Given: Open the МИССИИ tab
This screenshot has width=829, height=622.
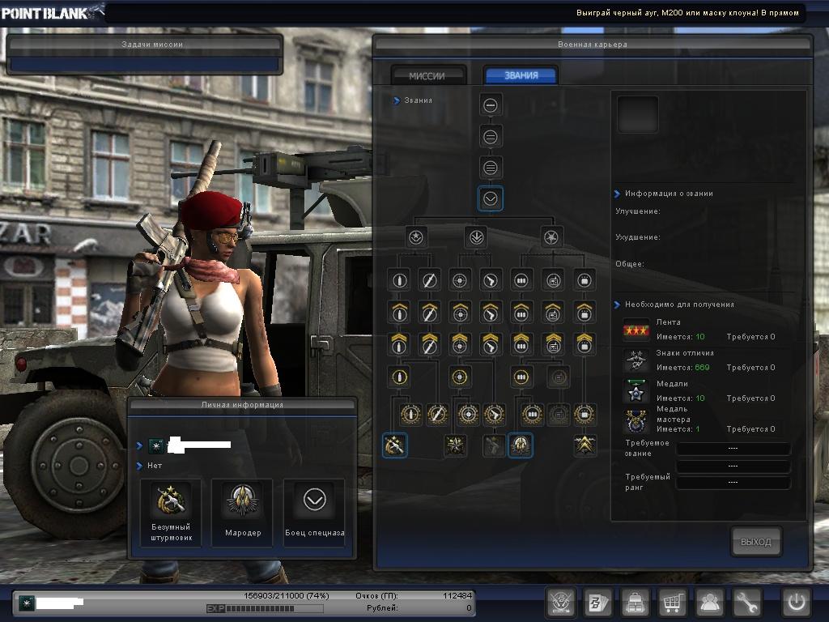Looking at the screenshot, I should 427,75.
